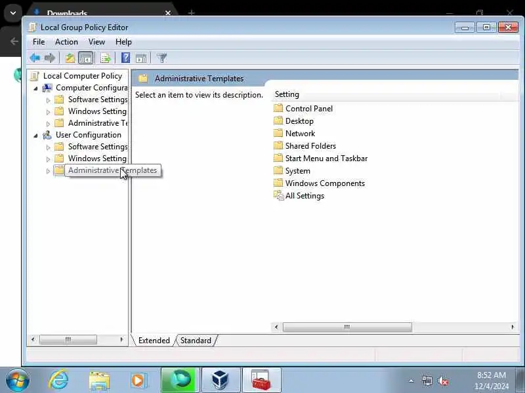Click the Network folder icon in list
525x393 pixels.
pos(278,133)
